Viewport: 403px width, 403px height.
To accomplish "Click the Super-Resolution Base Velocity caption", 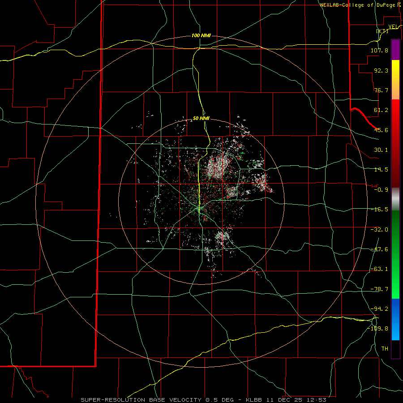I will tap(204, 400).
